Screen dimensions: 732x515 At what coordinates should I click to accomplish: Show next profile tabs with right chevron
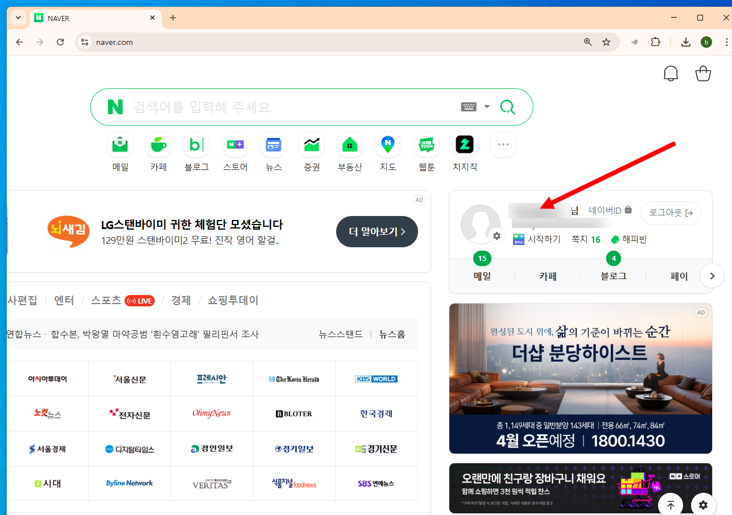tap(712, 276)
